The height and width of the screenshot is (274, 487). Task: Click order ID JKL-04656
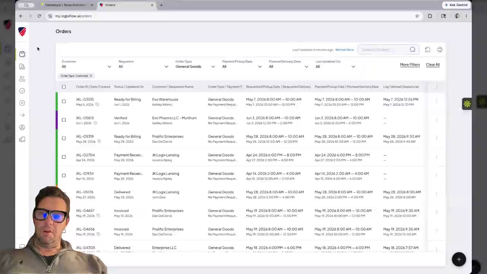[85, 229]
